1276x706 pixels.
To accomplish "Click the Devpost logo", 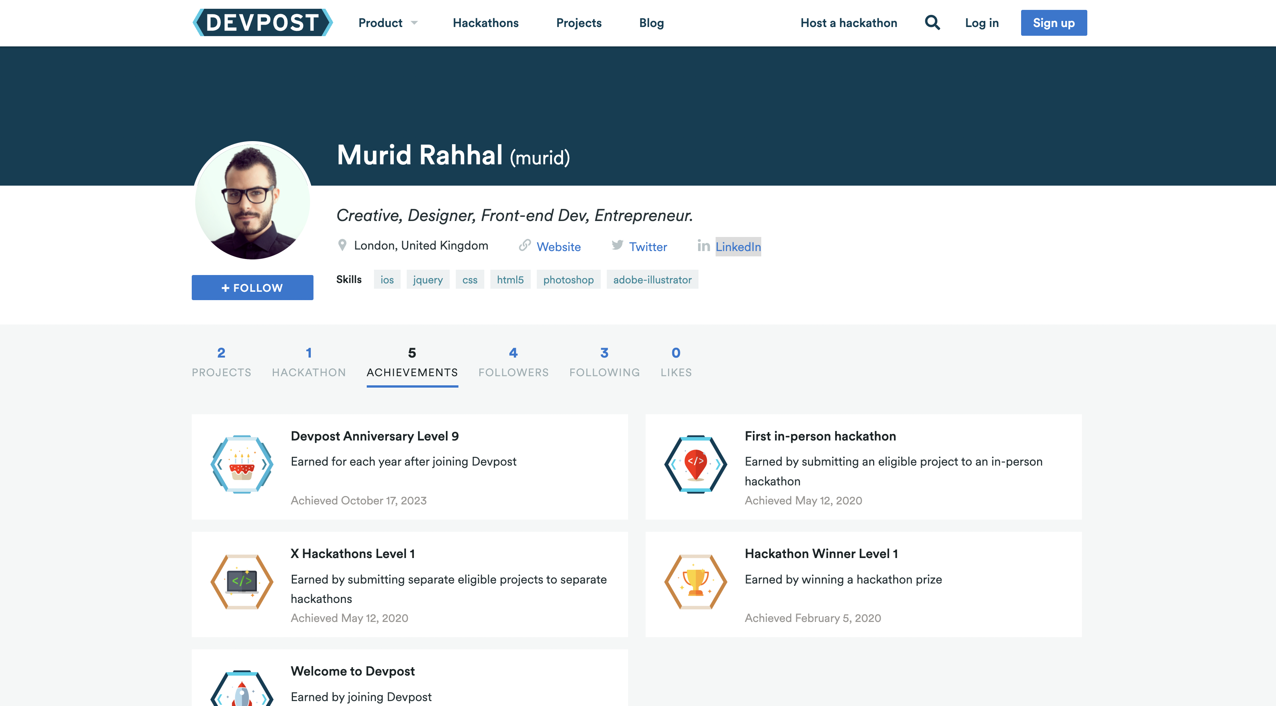I will pos(262,23).
